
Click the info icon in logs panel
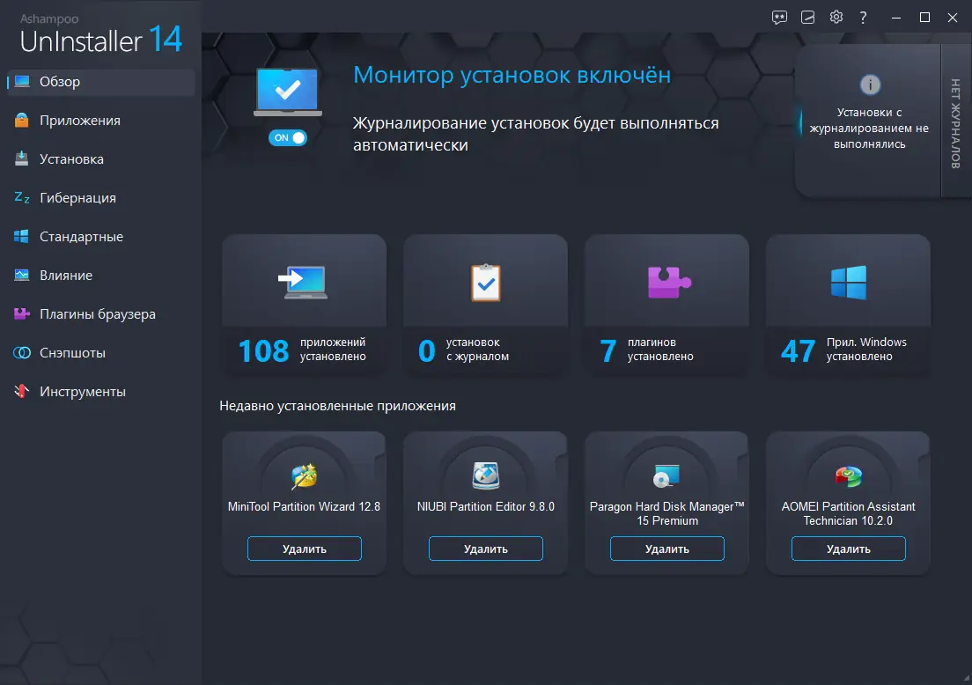tap(870, 85)
